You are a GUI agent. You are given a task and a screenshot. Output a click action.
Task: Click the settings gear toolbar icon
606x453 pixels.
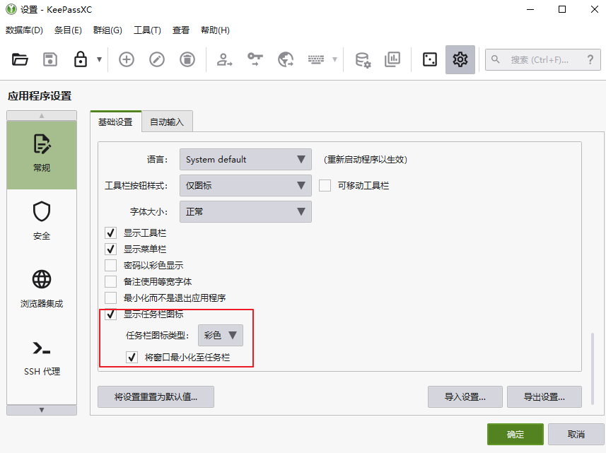point(460,59)
